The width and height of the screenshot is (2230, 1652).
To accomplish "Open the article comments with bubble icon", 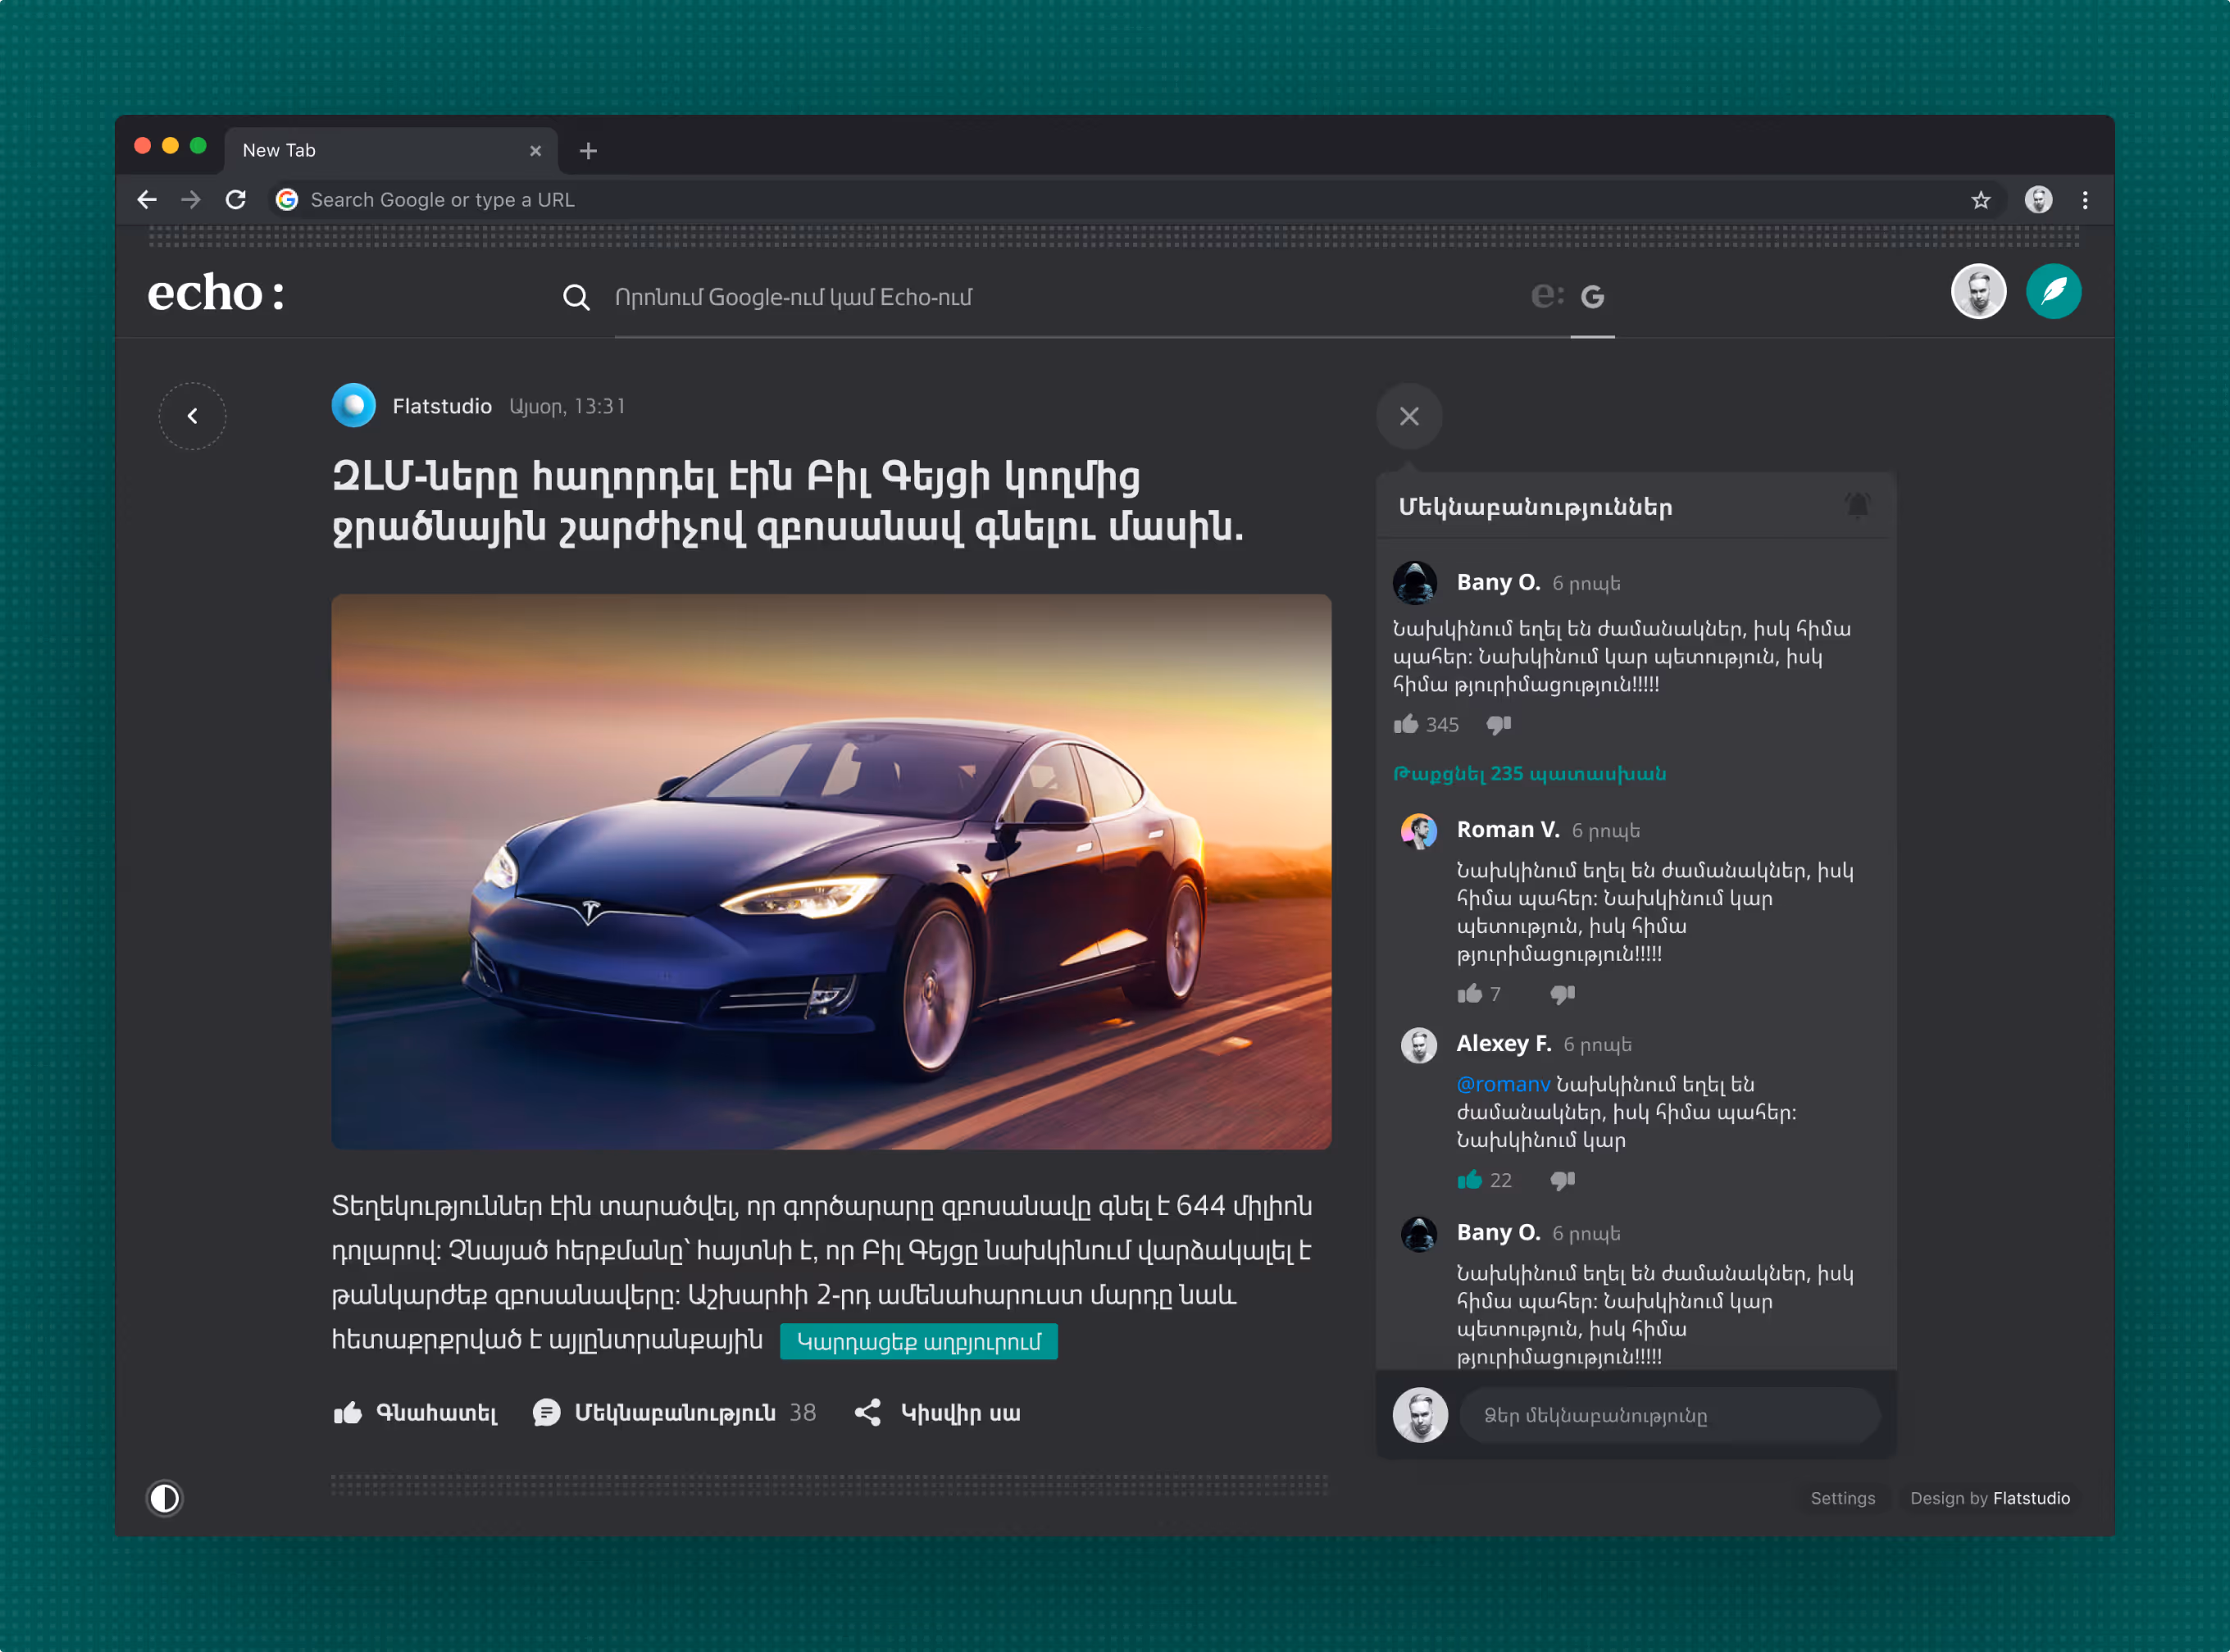I will click(546, 1413).
